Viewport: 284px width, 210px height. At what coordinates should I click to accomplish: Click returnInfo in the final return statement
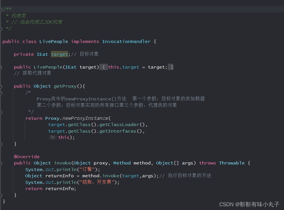click(x=60, y=189)
